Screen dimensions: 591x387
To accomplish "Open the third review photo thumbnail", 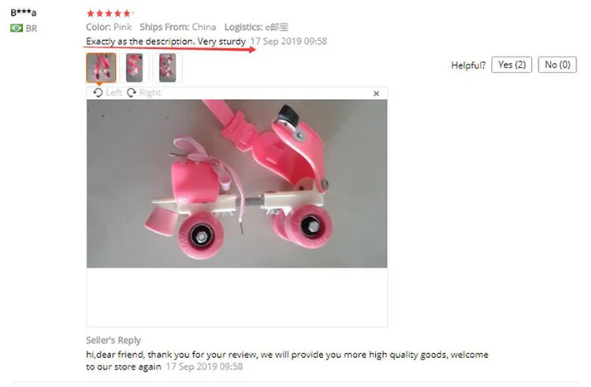I will tap(167, 68).
